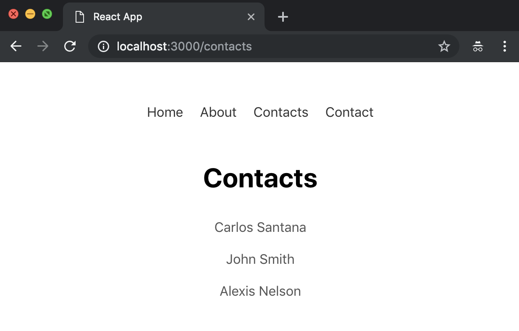Click the Contacts page heading
519x331 pixels.
click(260, 178)
